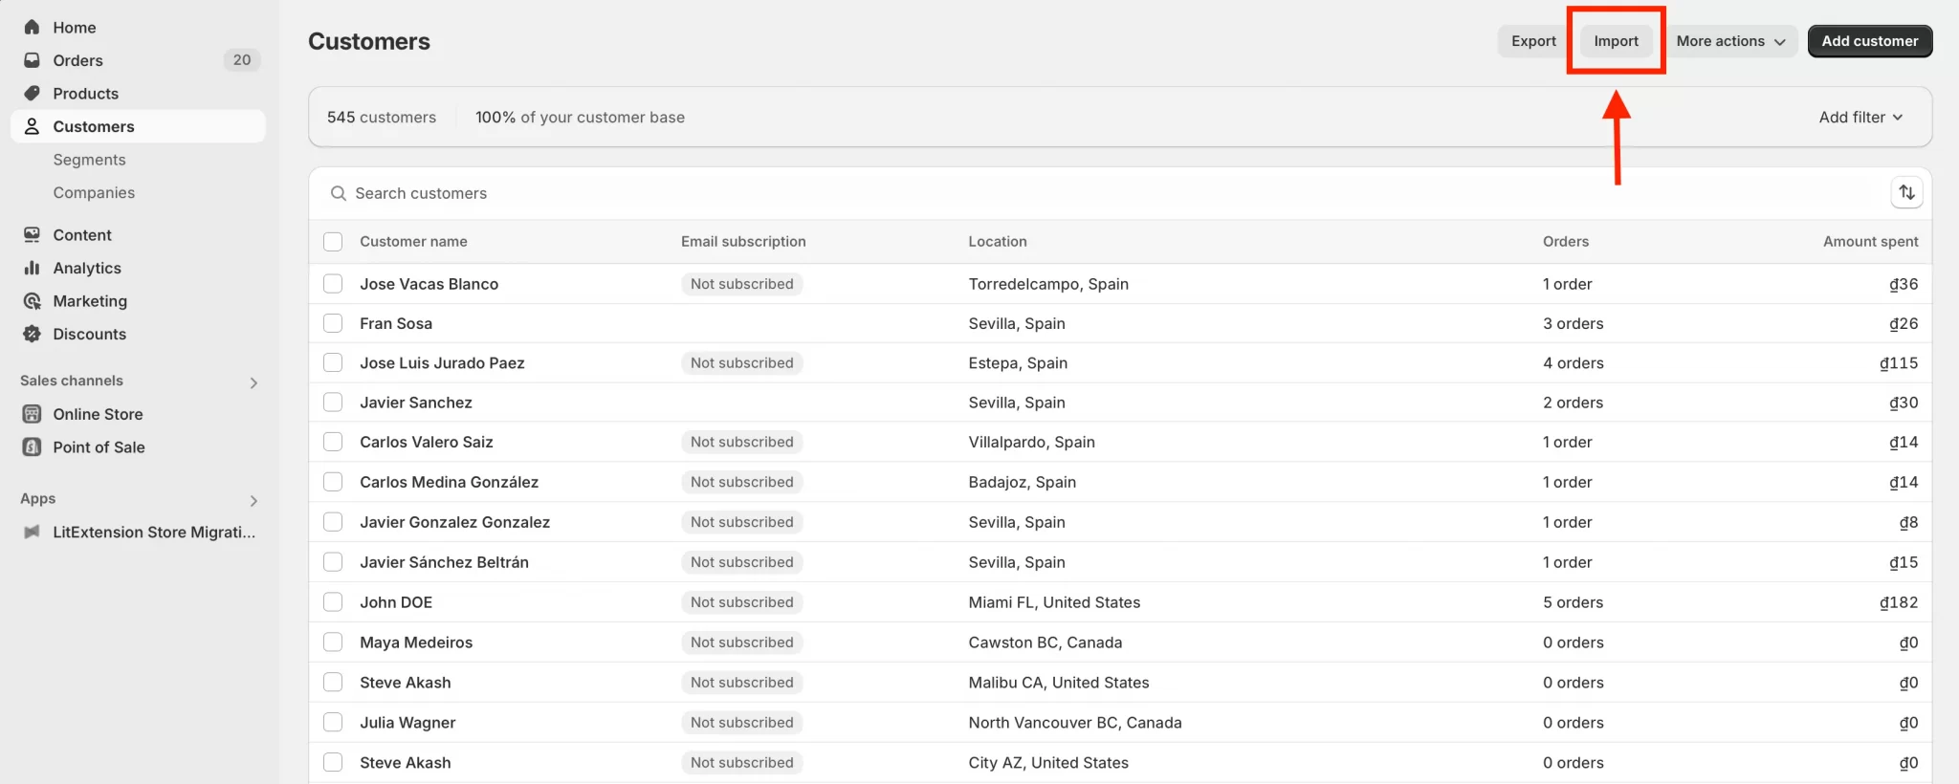Tick the Jose Luis Jurado Paez checkbox
The image size is (1959, 784).
click(x=333, y=362)
